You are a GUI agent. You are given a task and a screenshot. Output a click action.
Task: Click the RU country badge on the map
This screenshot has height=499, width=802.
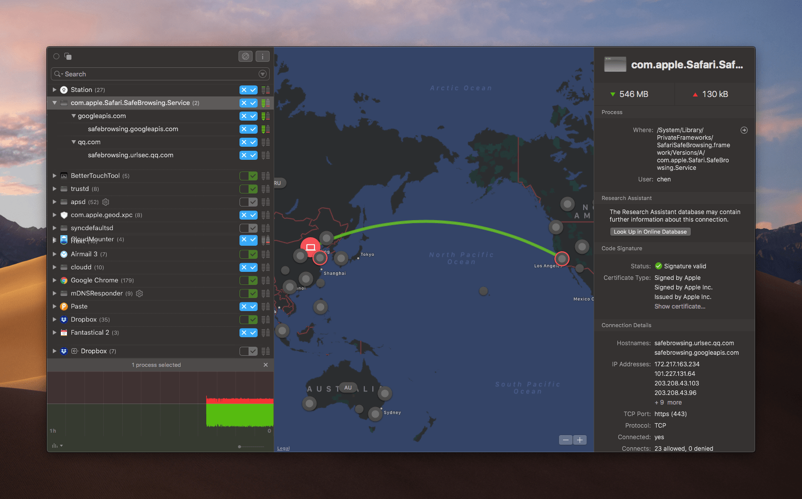coord(278,183)
